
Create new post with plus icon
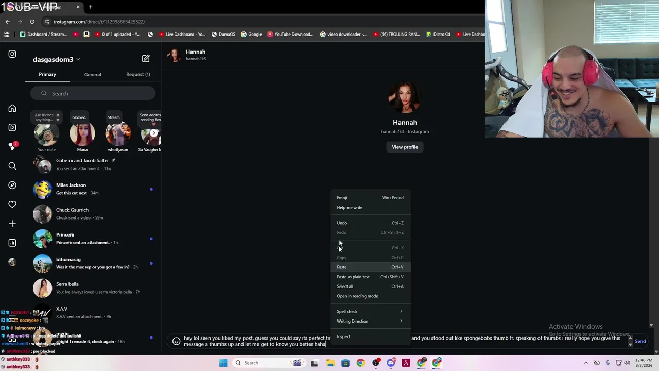(x=12, y=224)
